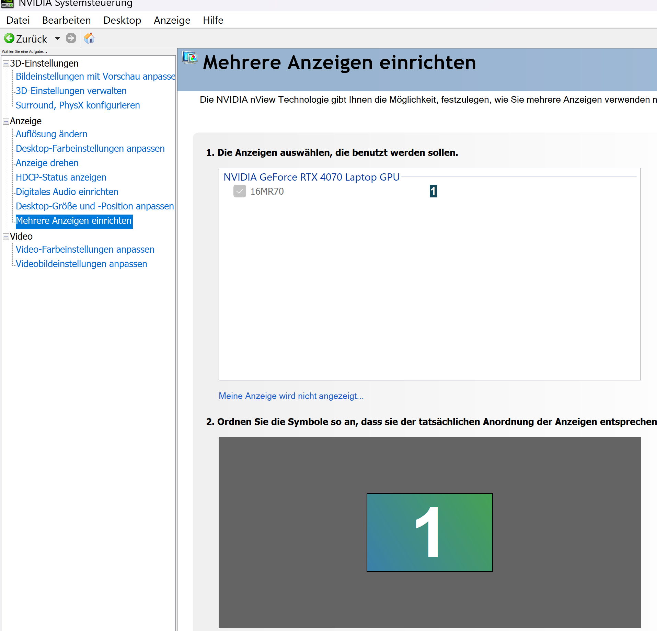Open Surround, PhysX konfigurieren
Viewport: 657px width, 631px height.
(x=78, y=105)
